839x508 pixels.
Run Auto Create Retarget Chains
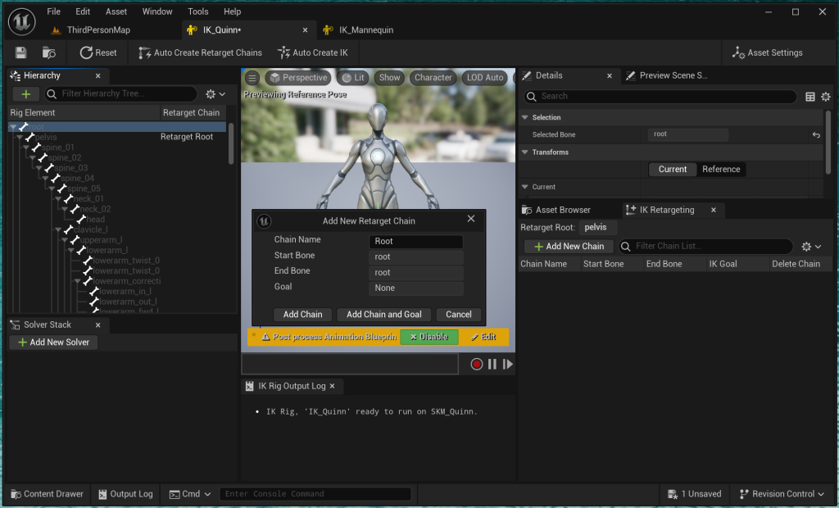point(200,52)
